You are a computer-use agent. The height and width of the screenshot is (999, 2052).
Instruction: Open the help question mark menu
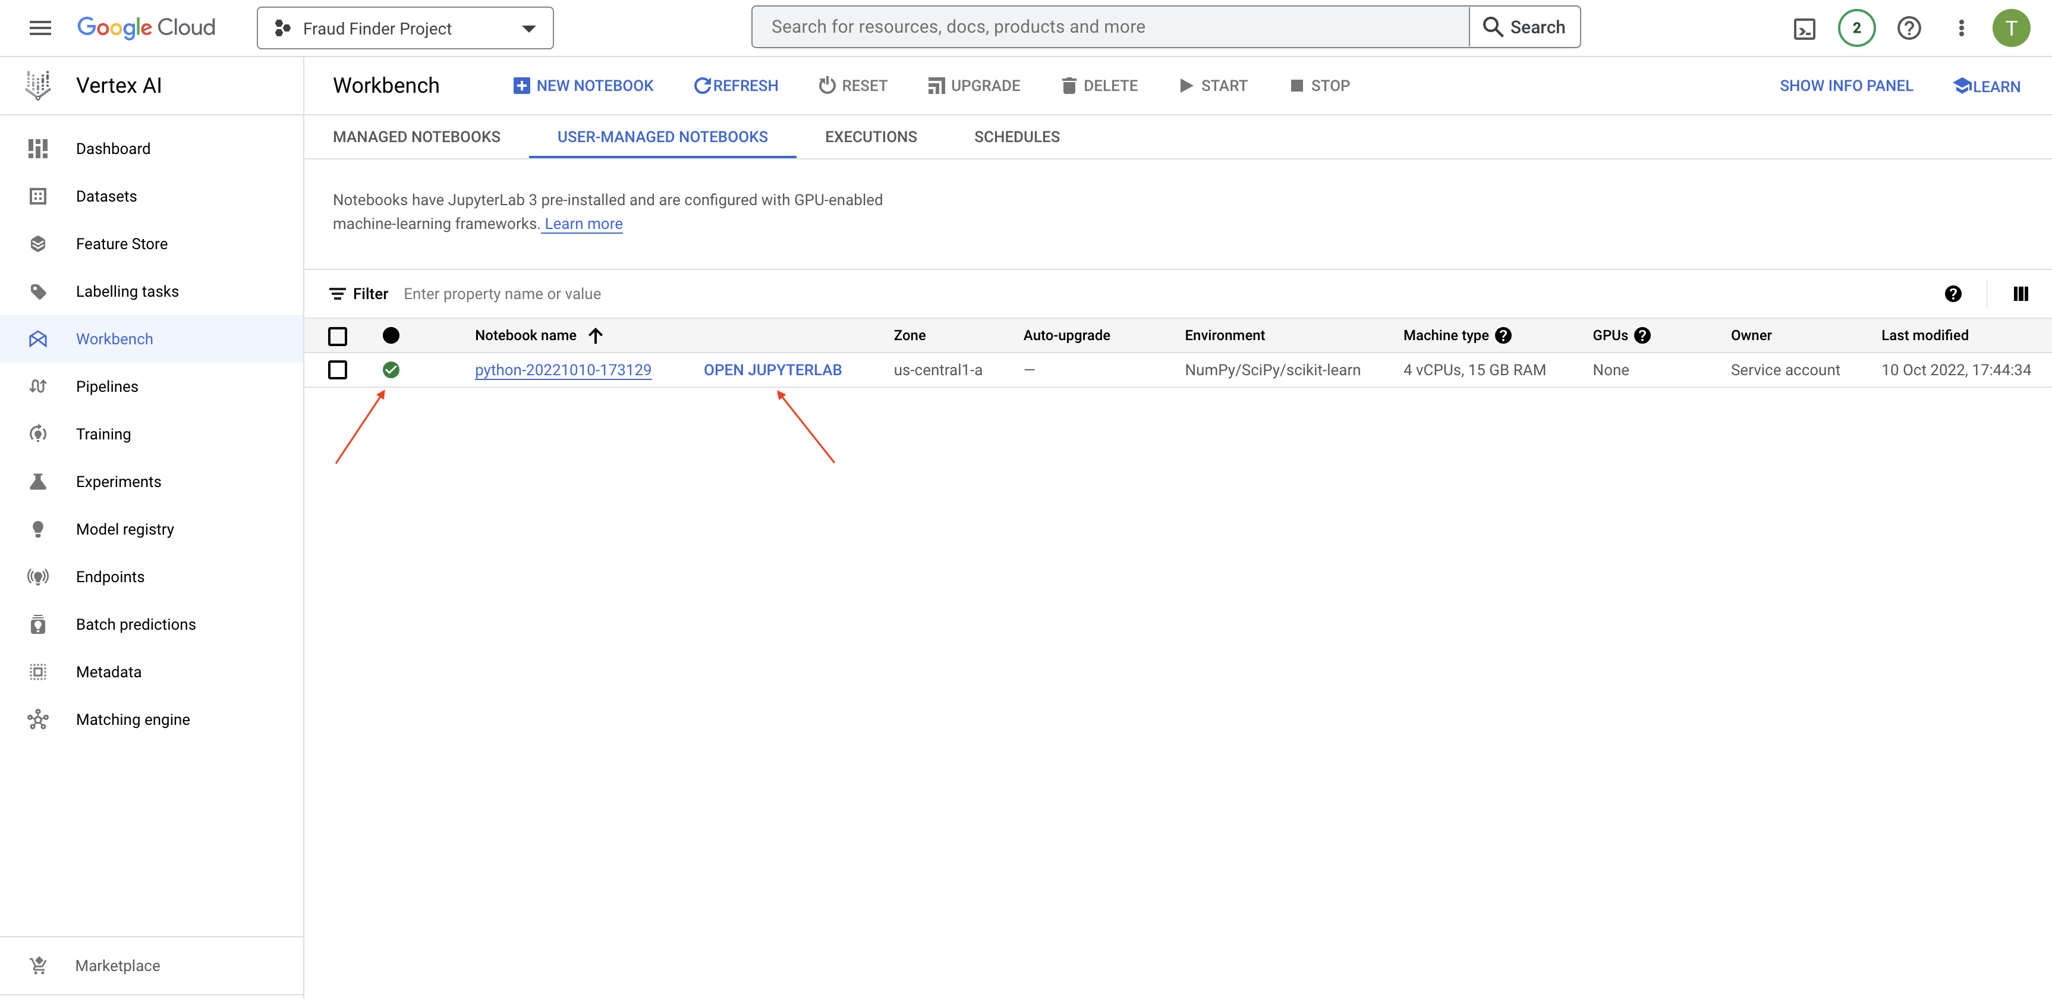click(x=1909, y=29)
